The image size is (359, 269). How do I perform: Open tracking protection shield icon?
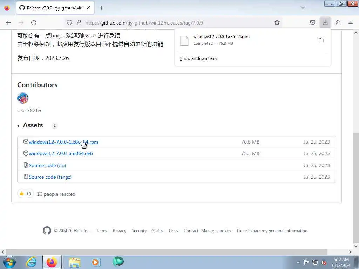[x=69, y=22]
